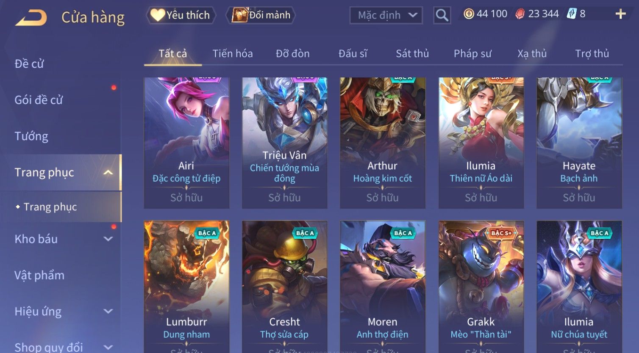Open the Arthur Hoàng kim cốt skin

(x=383, y=143)
